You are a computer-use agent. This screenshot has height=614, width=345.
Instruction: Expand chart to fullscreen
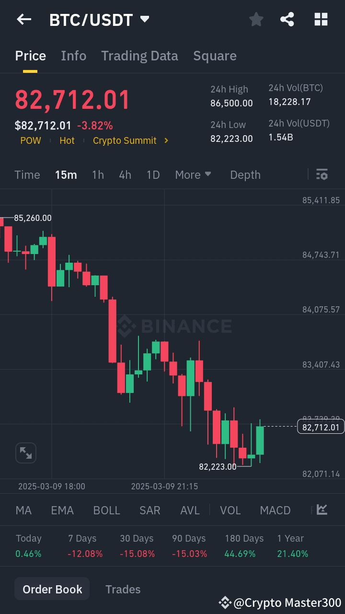pos(26,452)
